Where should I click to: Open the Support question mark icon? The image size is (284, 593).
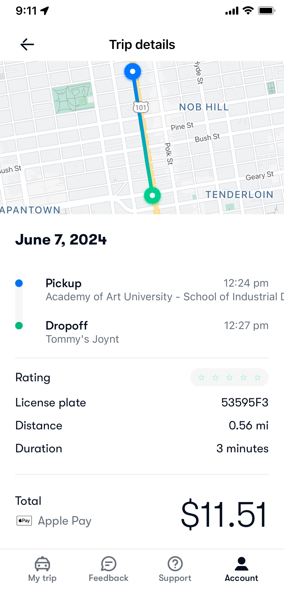click(175, 564)
